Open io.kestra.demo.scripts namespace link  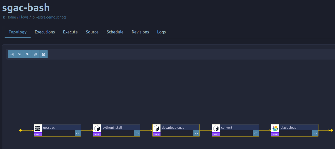click(x=49, y=17)
